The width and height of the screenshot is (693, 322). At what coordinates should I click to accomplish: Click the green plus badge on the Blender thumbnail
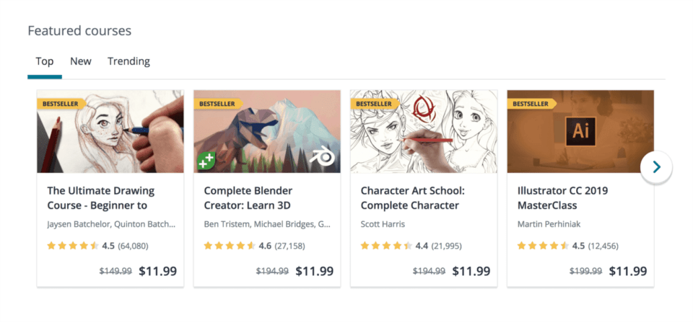[206, 161]
